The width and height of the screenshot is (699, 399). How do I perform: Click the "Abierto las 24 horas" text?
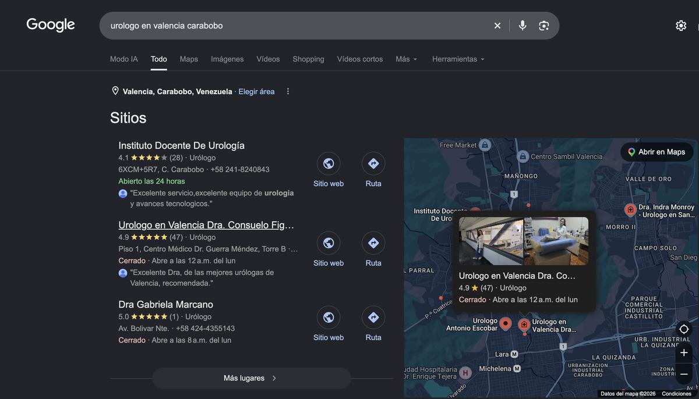(x=151, y=181)
